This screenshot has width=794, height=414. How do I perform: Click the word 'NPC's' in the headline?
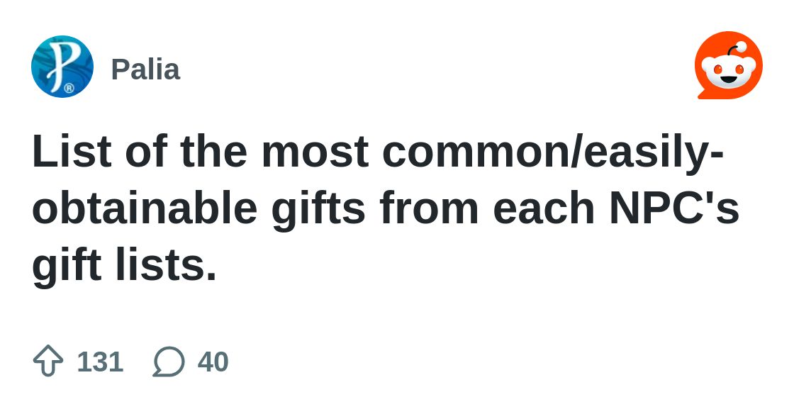(674, 208)
